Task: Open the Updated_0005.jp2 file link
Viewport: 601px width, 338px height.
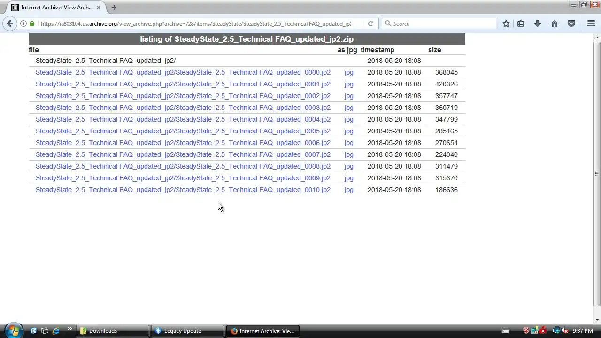Action: coord(183,131)
